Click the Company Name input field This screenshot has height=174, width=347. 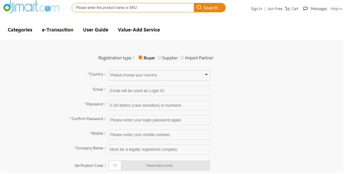point(159,149)
